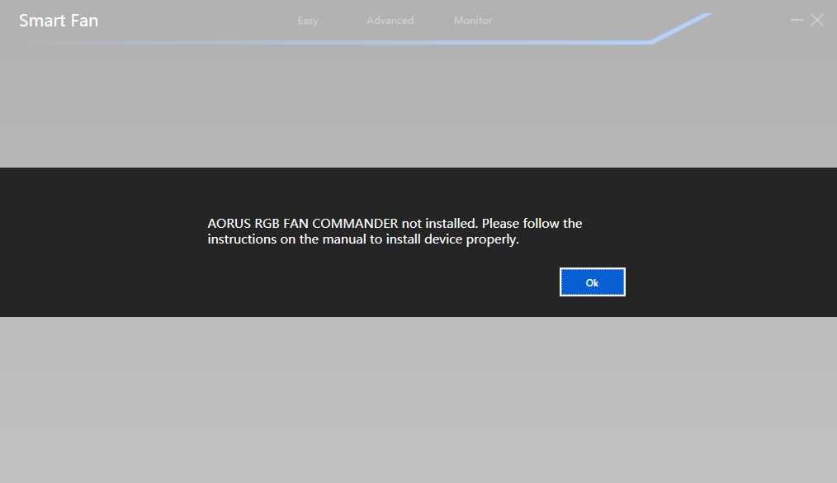Click the AORUS RGB FAN COMMANDER message text

(x=395, y=231)
